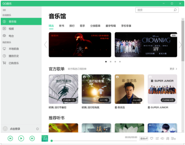Click 点击登录 to log in
The image size is (185, 145).
(15, 129)
